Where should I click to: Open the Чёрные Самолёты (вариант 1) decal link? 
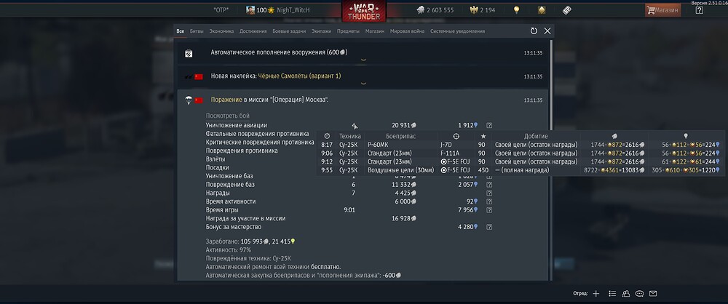pyautogui.click(x=299, y=76)
